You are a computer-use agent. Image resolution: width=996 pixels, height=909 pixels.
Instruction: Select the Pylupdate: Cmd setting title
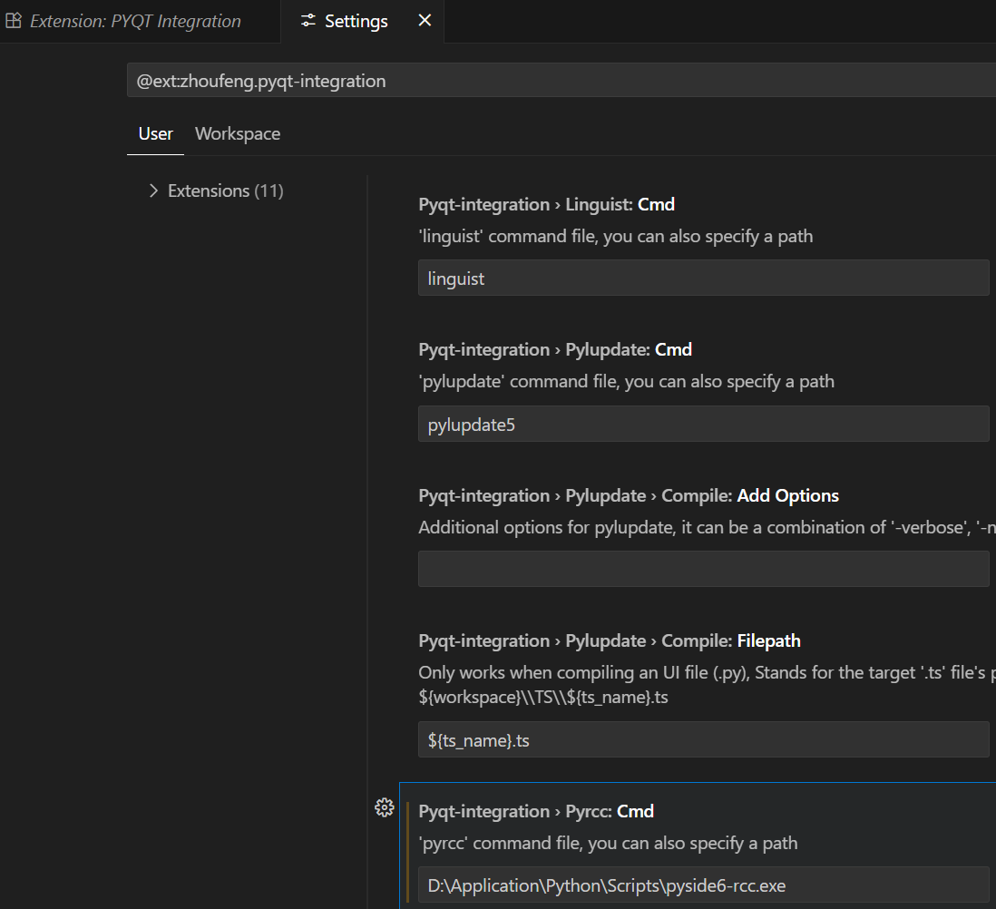555,349
